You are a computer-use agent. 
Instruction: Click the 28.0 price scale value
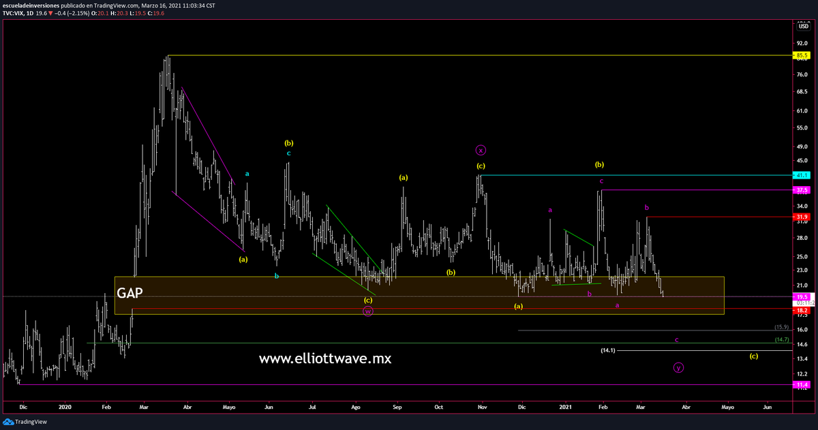[802, 238]
